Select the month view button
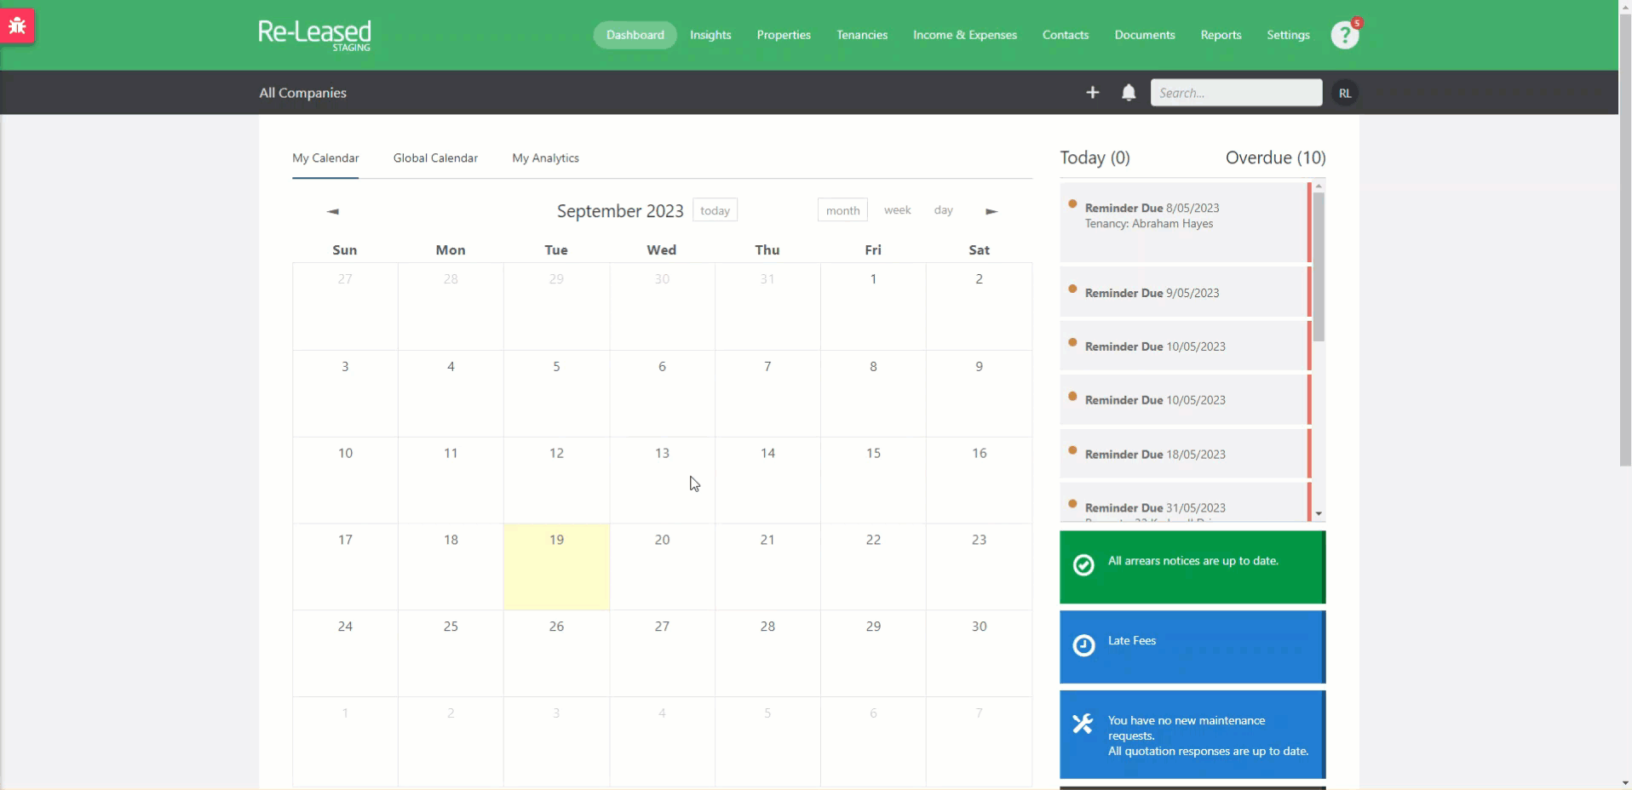 (842, 210)
